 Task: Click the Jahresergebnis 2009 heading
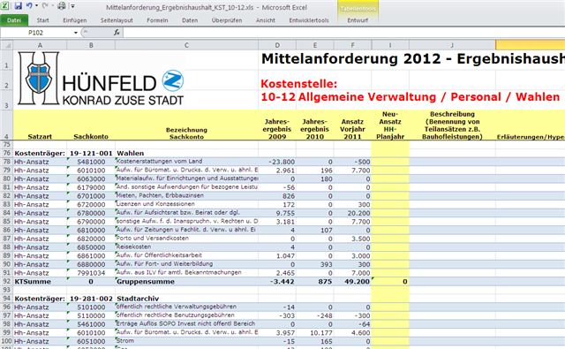click(x=276, y=129)
